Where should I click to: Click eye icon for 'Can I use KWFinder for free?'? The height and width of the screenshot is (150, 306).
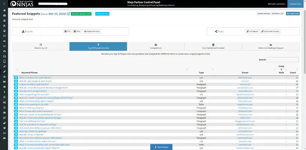pos(16,121)
